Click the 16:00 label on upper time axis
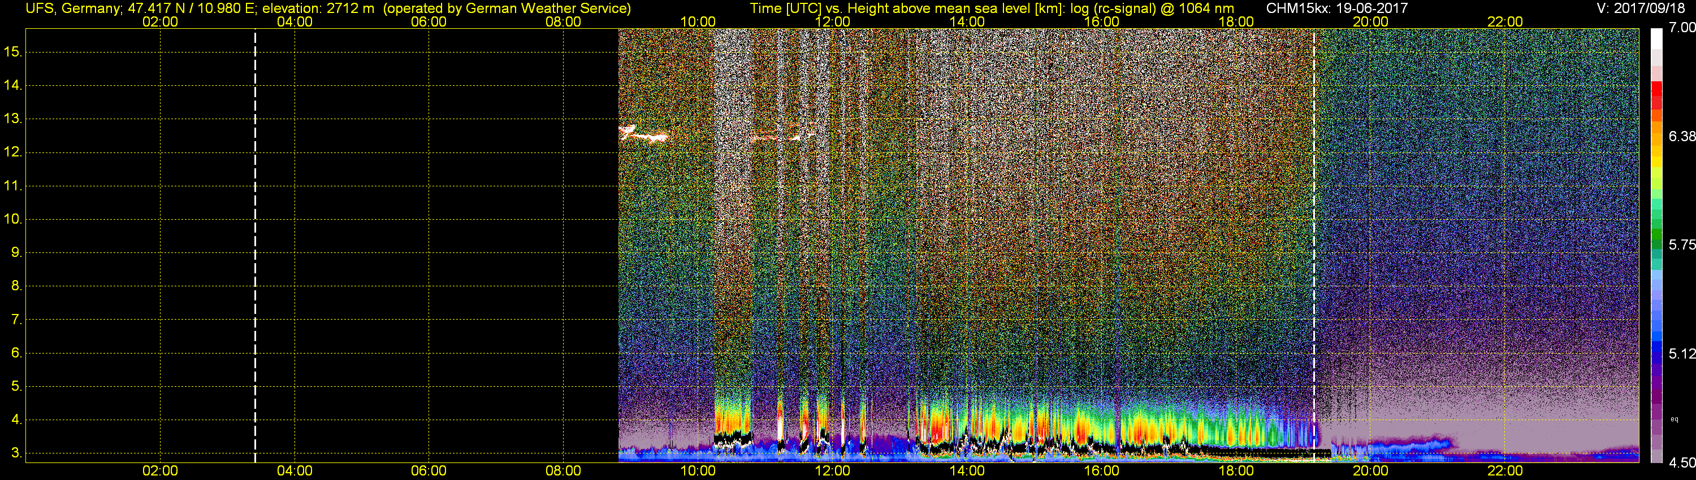Screen dimensions: 1696x480 (x=1101, y=21)
